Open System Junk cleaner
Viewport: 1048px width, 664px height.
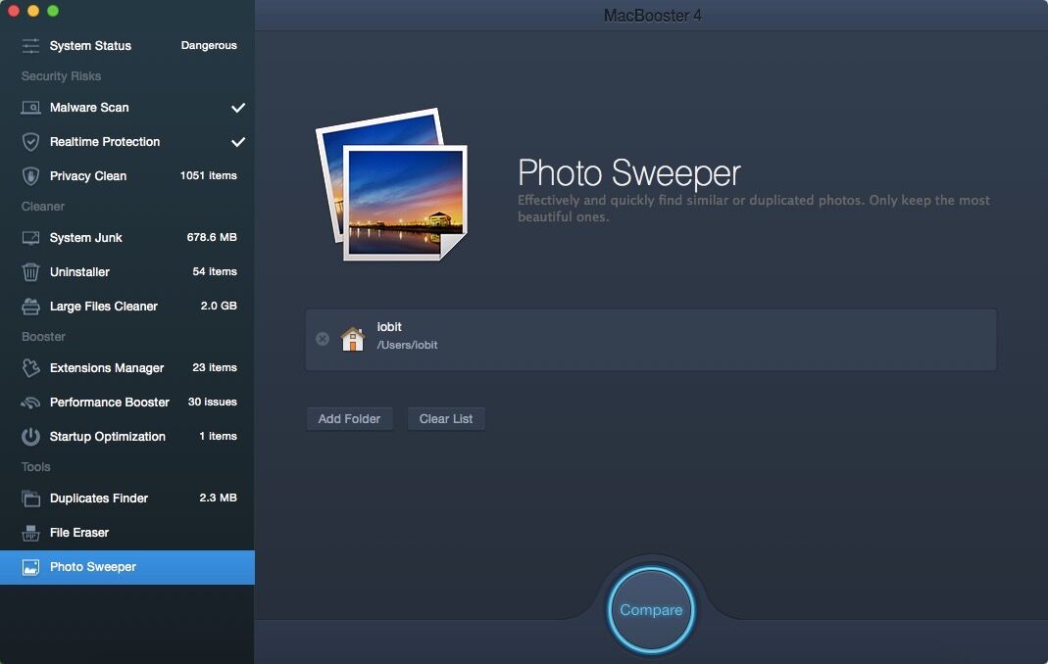127,238
